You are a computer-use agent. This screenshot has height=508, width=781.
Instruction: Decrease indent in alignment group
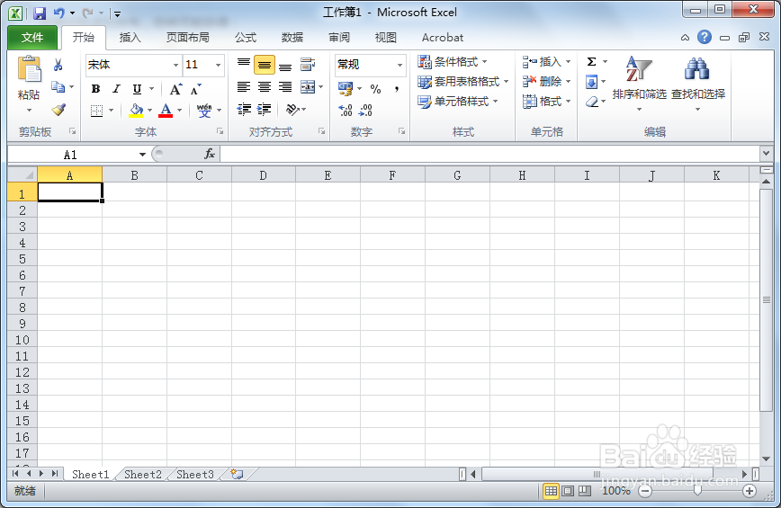[x=244, y=109]
